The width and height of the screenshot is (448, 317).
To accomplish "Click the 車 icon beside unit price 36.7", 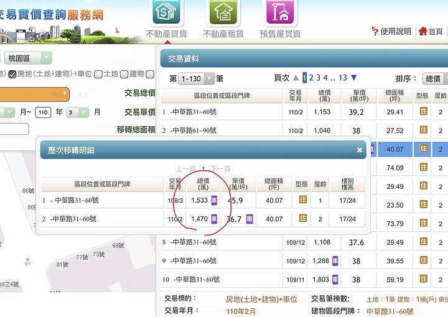I will 250,219.
